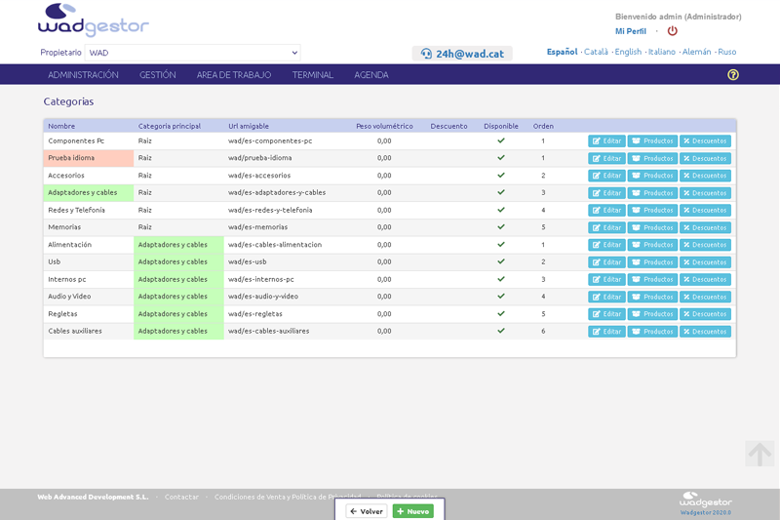The image size is (780, 520).
Task: Click the Nombre column header
Action: point(61,127)
